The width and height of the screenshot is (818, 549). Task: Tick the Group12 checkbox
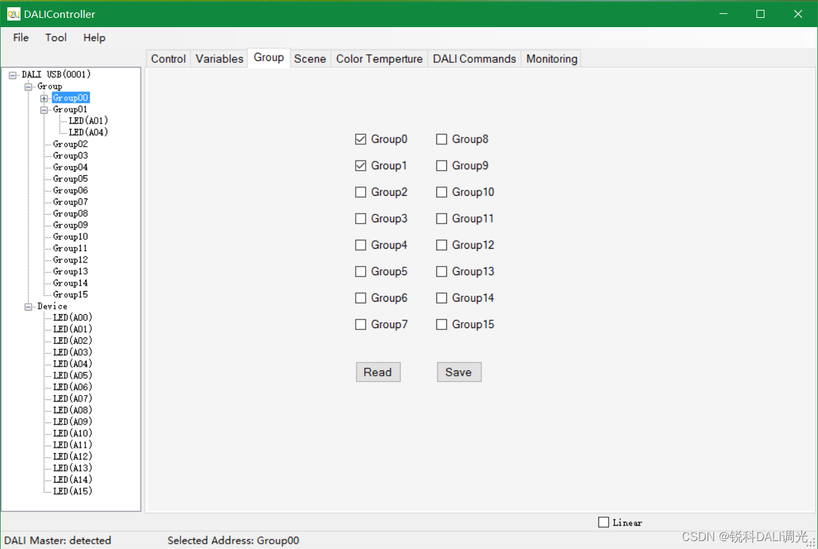pyautogui.click(x=442, y=245)
